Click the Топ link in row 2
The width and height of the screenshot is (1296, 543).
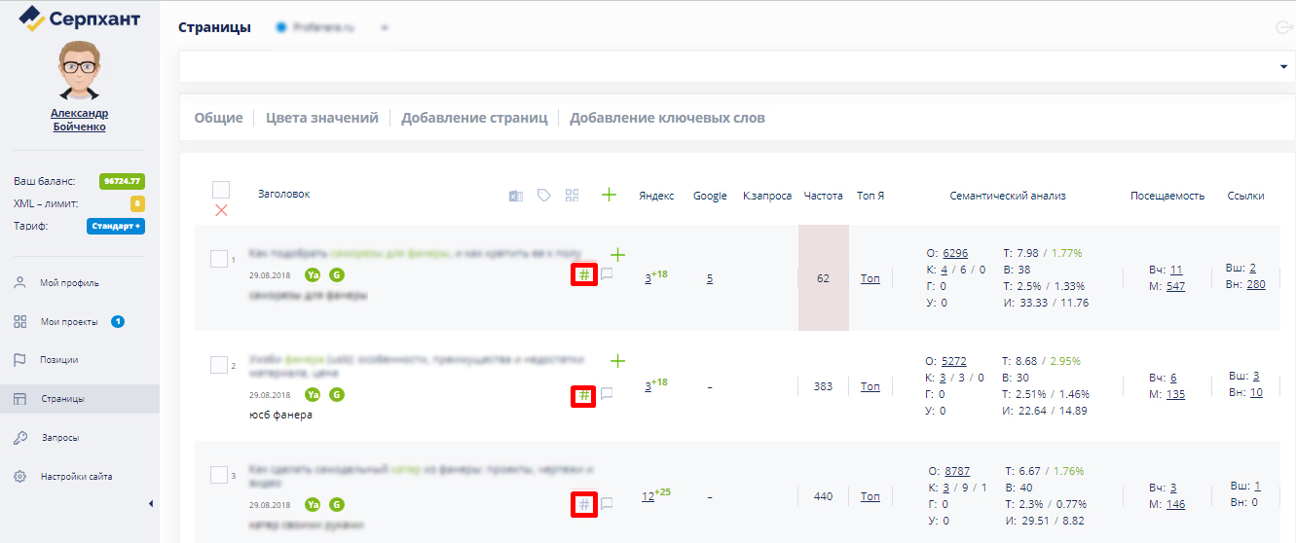(870, 386)
